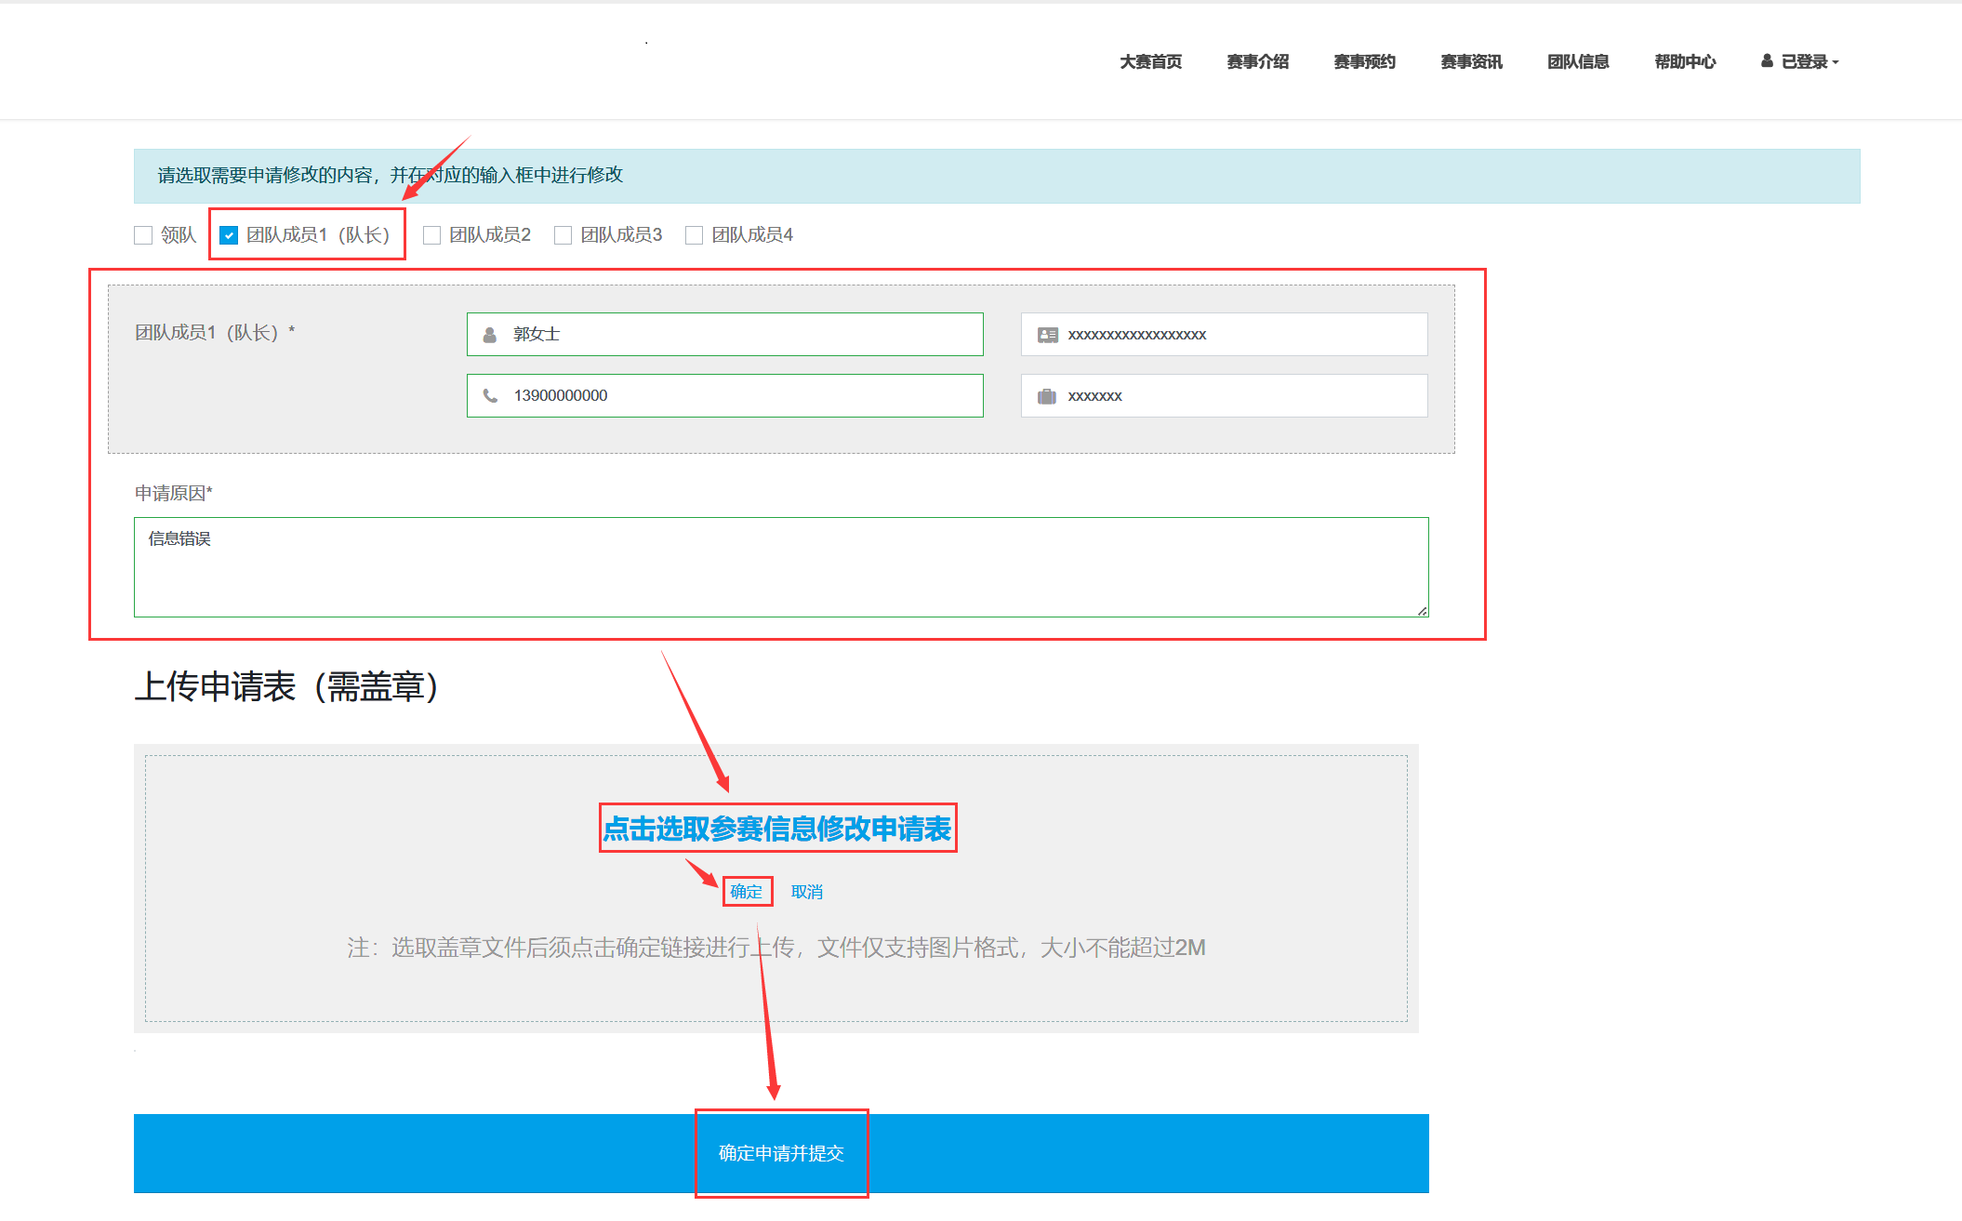This screenshot has width=1962, height=1221.
Task: Open 赛事预约 navigation item
Action: point(1364,61)
